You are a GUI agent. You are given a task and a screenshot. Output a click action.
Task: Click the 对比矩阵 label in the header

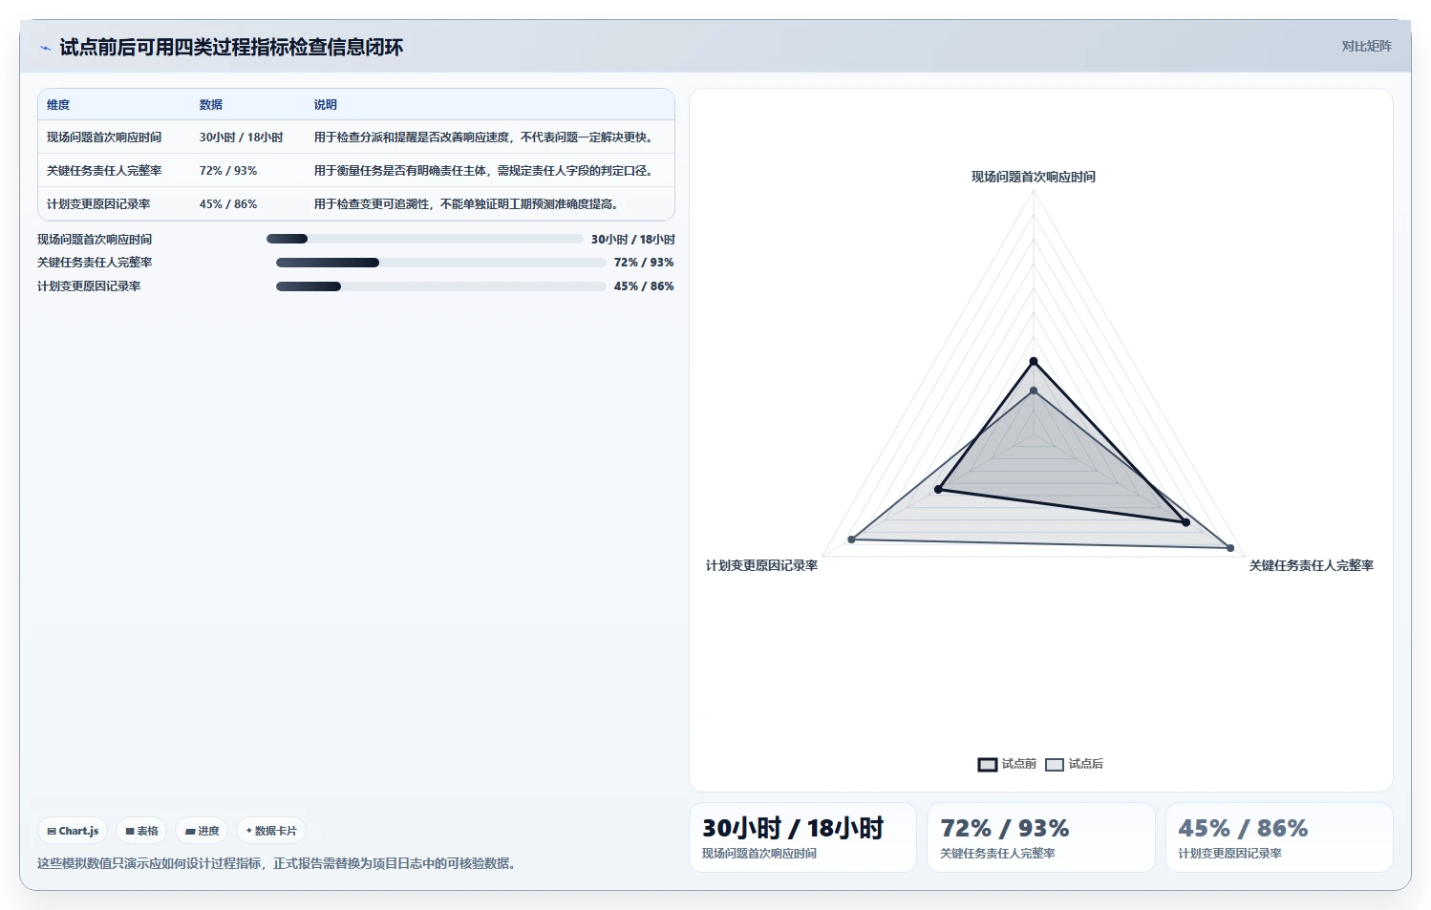(1366, 46)
